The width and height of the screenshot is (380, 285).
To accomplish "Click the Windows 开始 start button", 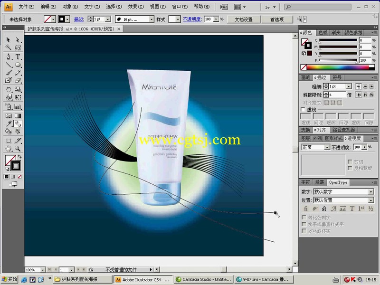I will (x=9, y=279).
